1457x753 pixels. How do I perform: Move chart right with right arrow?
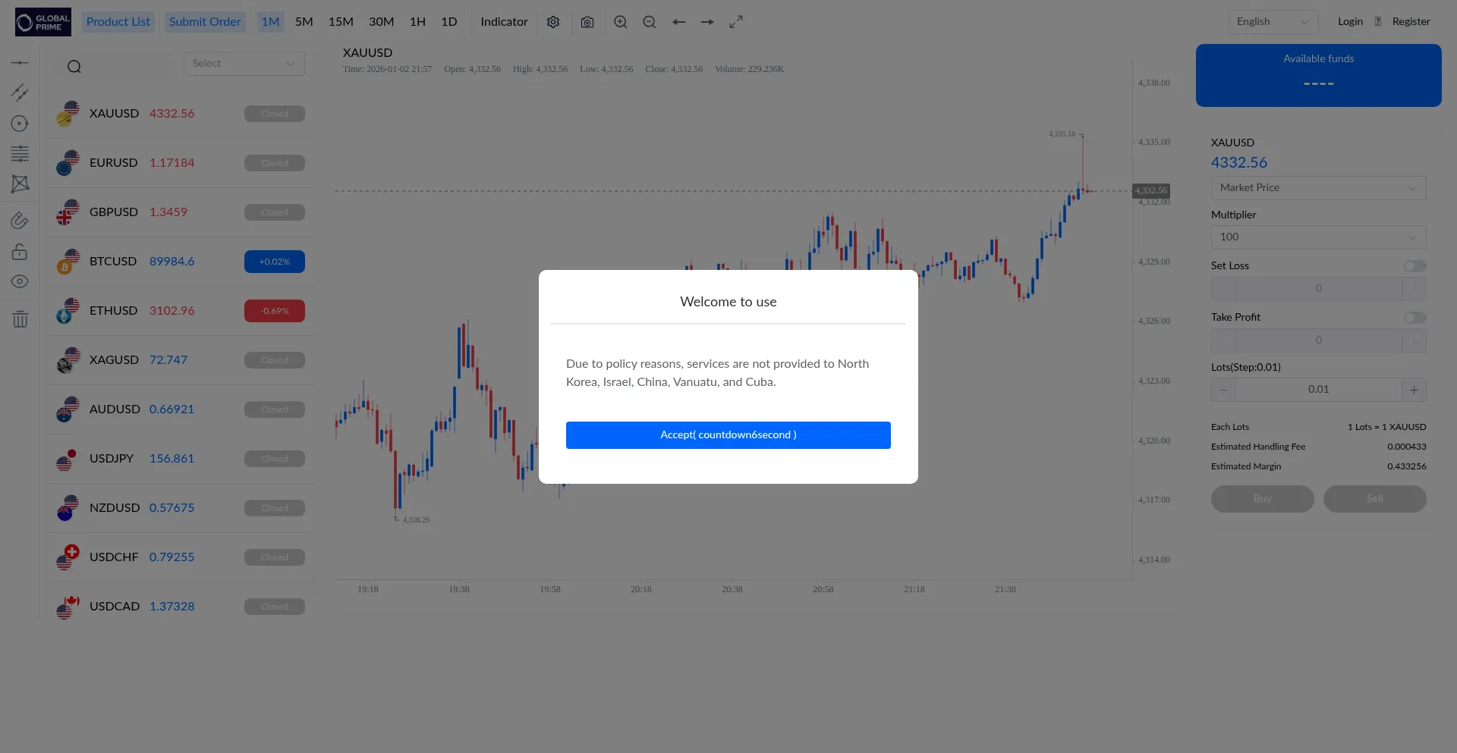click(x=707, y=22)
